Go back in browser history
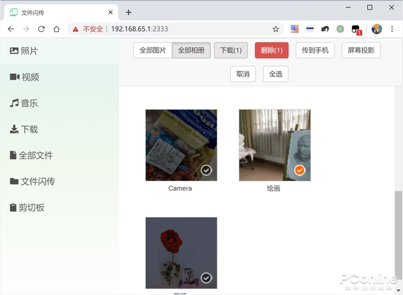Viewport: 403px width, 295px height. pos(11,29)
